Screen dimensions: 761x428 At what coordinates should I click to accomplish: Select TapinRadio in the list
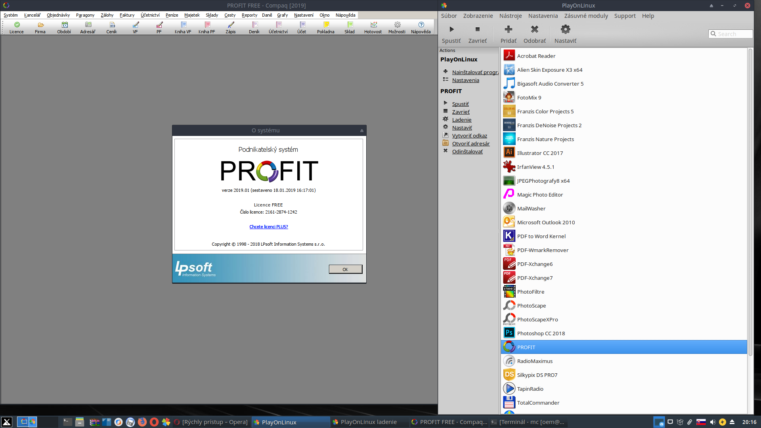tap(624, 389)
